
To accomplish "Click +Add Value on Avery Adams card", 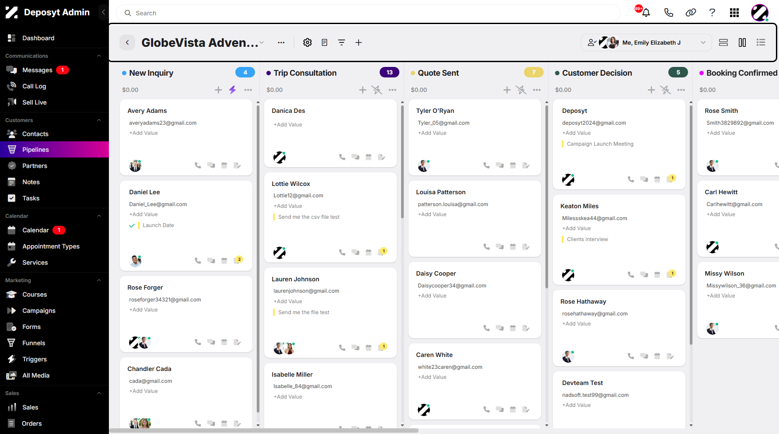I will pos(143,133).
